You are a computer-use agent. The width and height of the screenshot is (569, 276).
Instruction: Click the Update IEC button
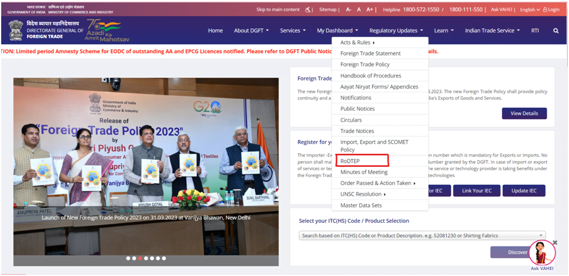523,191
